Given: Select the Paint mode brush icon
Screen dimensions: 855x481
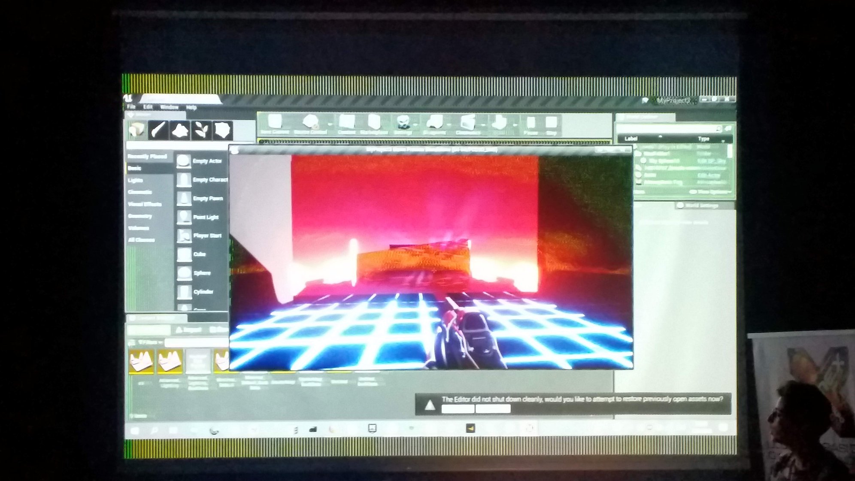Looking at the screenshot, I should [x=158, y=130].
